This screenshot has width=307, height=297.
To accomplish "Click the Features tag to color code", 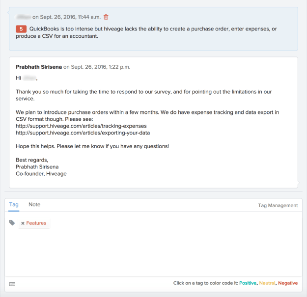I will pos(36,223).
